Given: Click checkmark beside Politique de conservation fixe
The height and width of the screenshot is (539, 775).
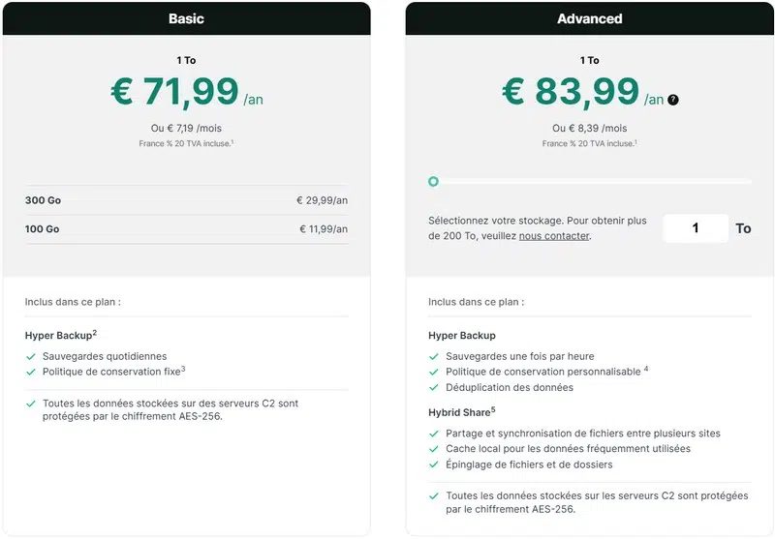Looking at the screenshot, I should pyautogui.click(x=30, y=372).
